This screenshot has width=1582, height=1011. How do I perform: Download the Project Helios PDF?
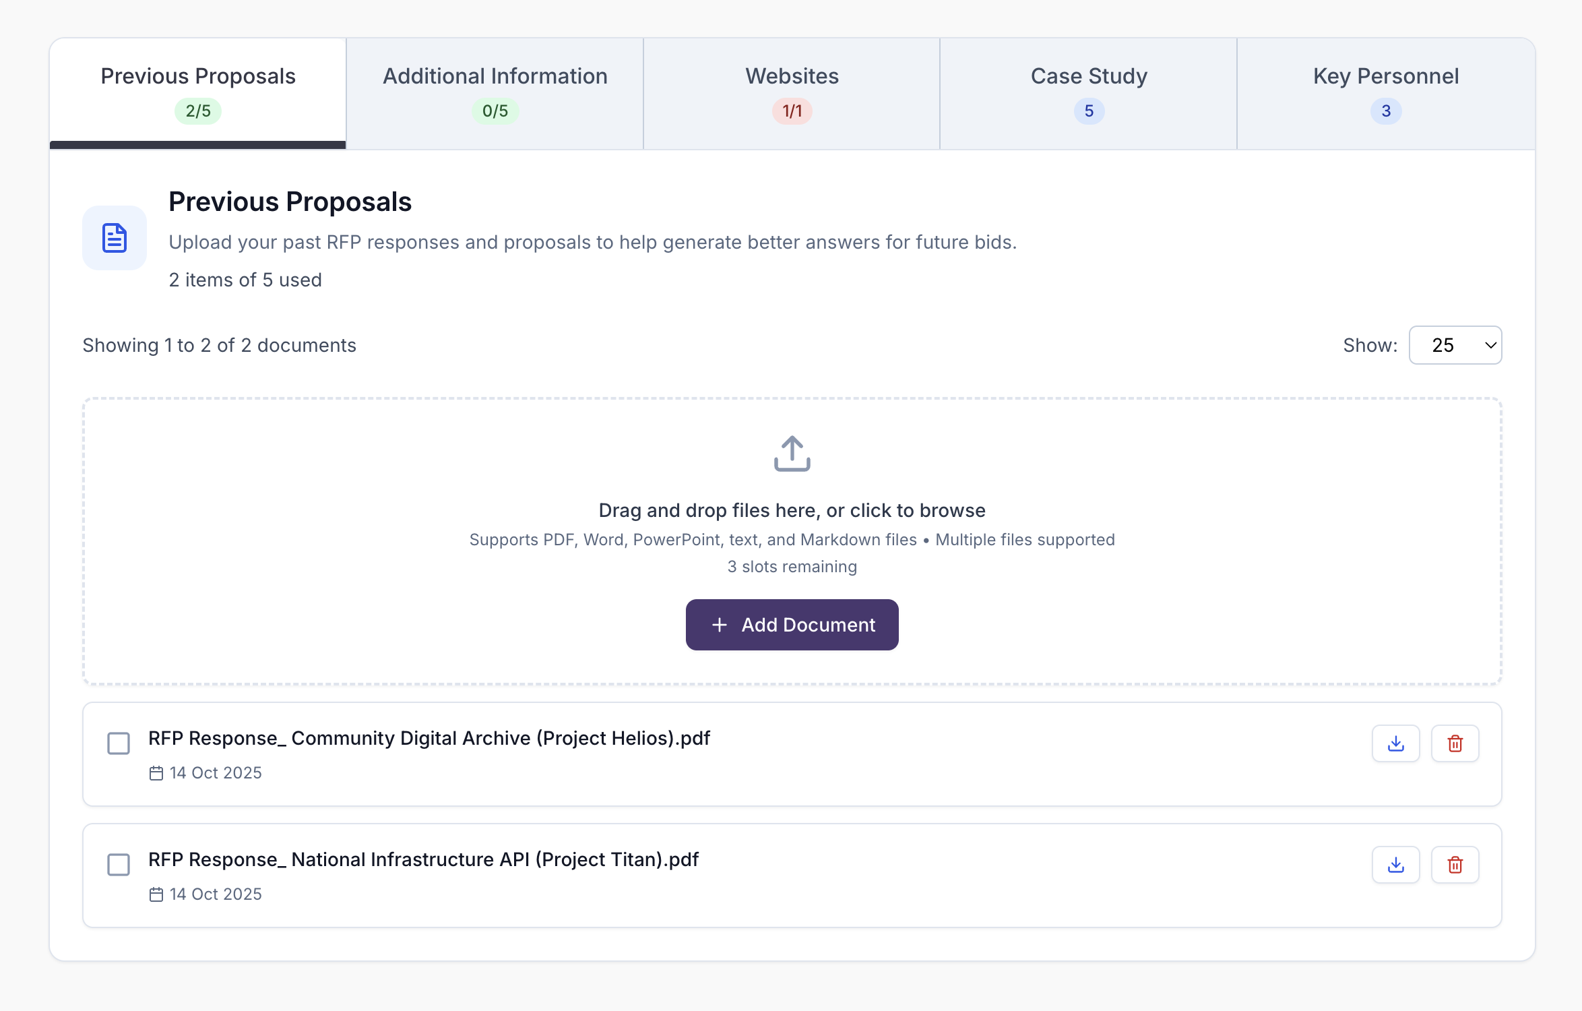coord(1395,743)
